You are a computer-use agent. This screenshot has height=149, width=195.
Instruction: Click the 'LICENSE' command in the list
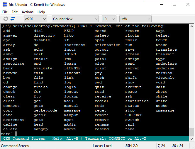pos(72,68)
